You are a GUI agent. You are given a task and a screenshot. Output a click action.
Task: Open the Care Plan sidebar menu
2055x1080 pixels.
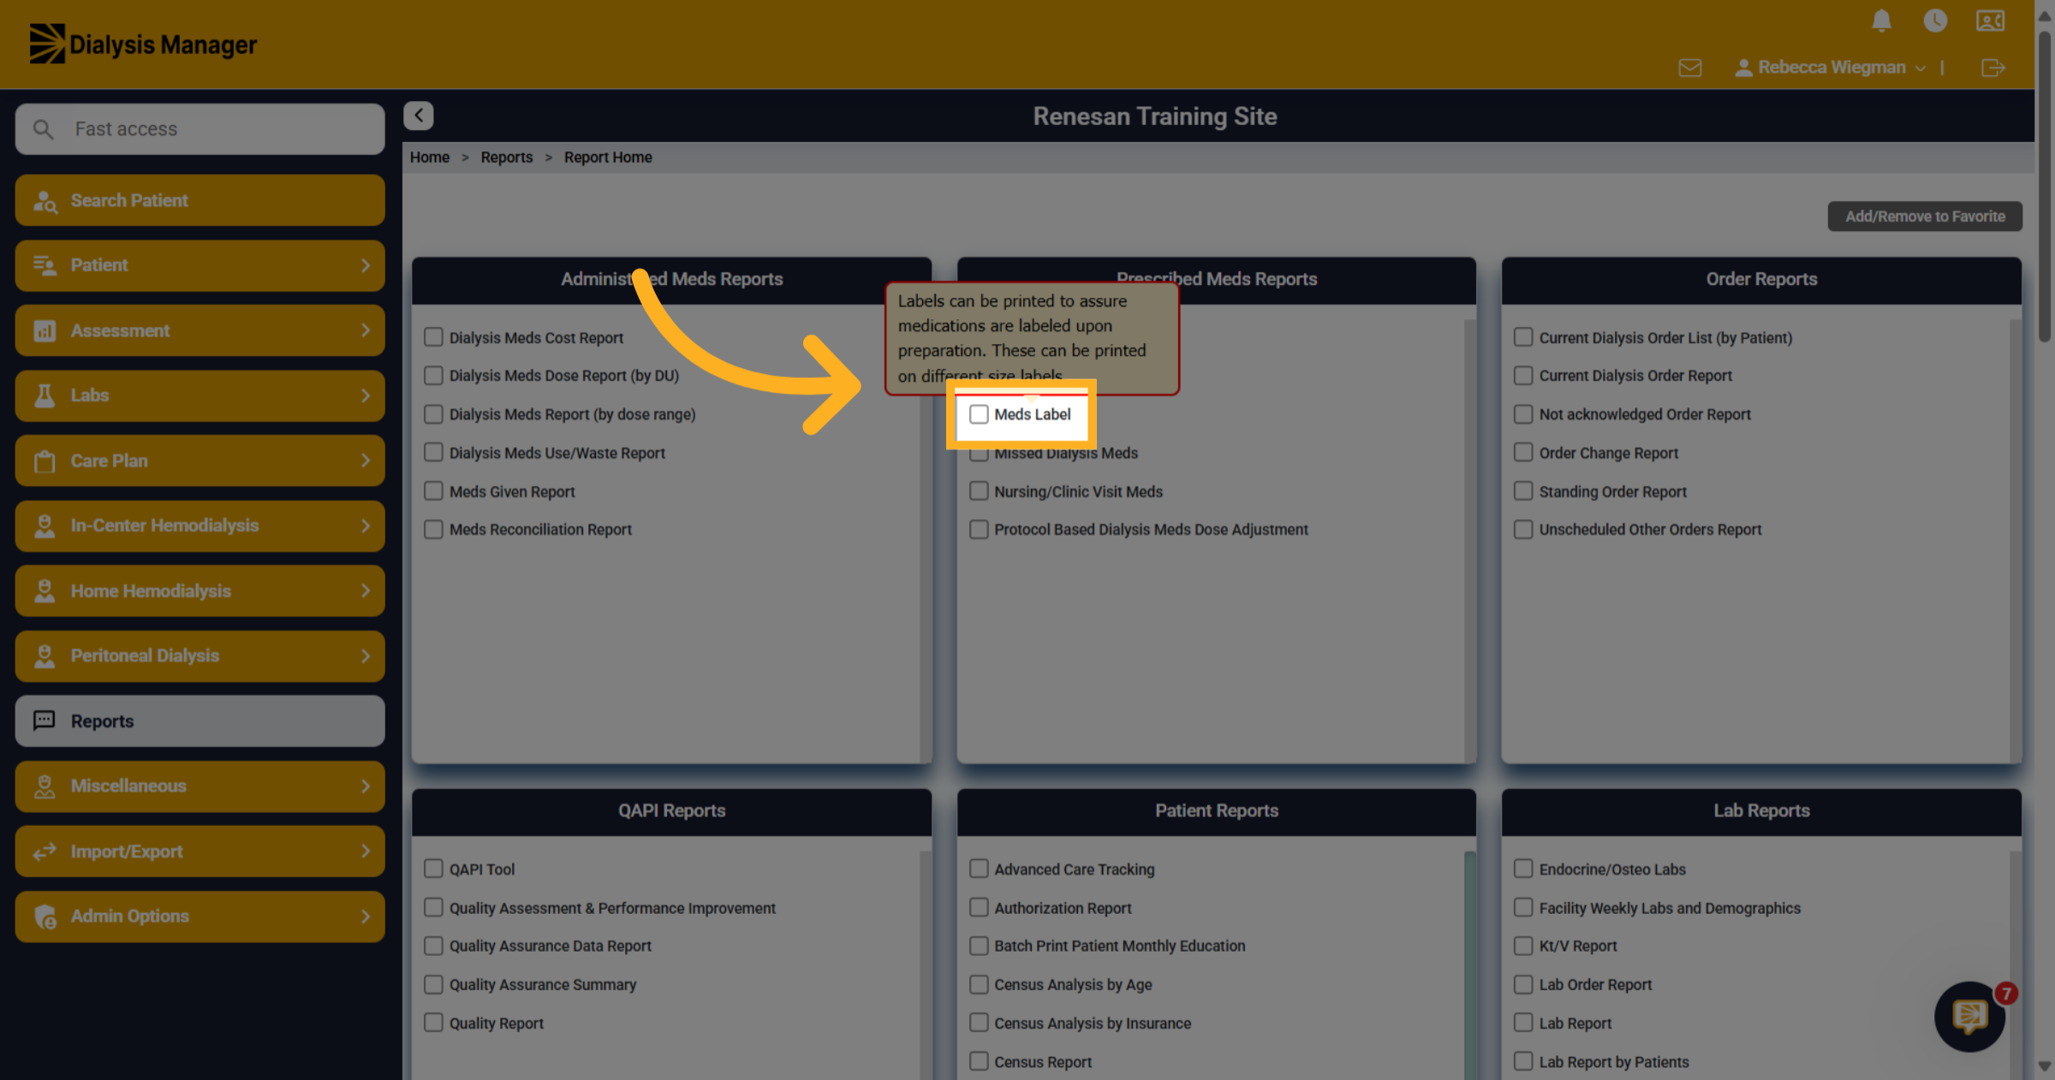[200, 460]
